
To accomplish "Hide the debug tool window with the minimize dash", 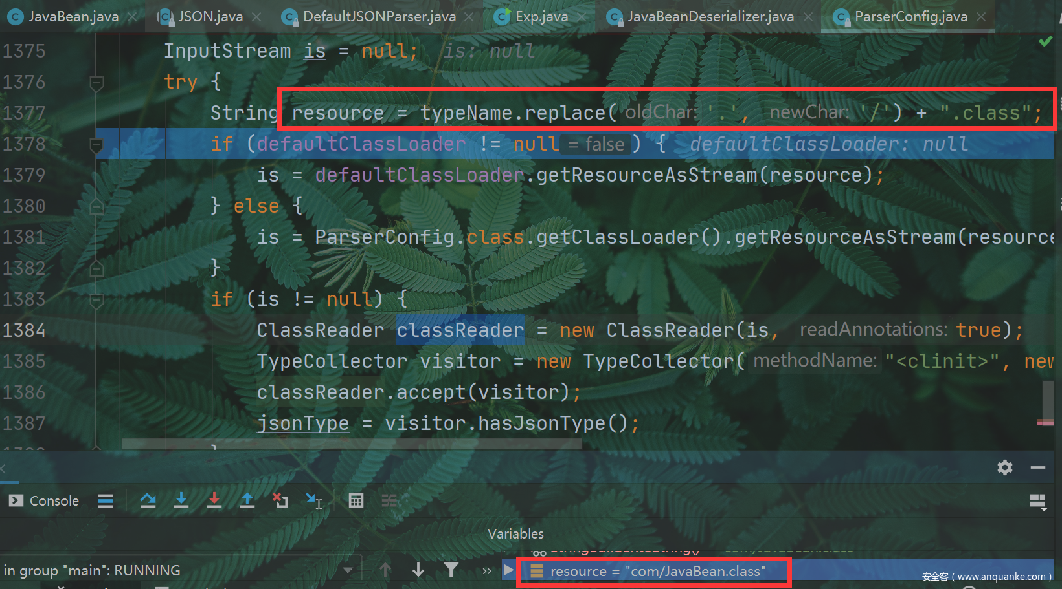I will pos(1038,467).
